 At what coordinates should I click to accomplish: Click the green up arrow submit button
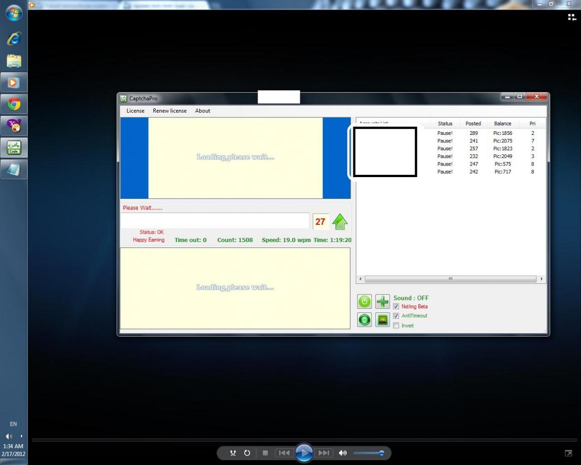point(340,222)
